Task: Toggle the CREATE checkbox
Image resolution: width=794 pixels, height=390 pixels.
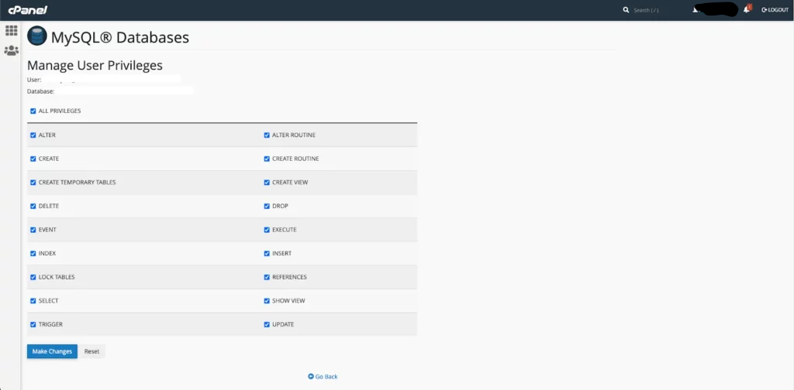Action: [x=33, y=159]
